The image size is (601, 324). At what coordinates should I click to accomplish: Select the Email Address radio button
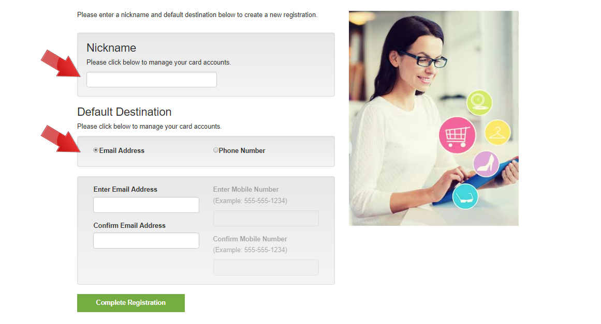pos(96,150)
